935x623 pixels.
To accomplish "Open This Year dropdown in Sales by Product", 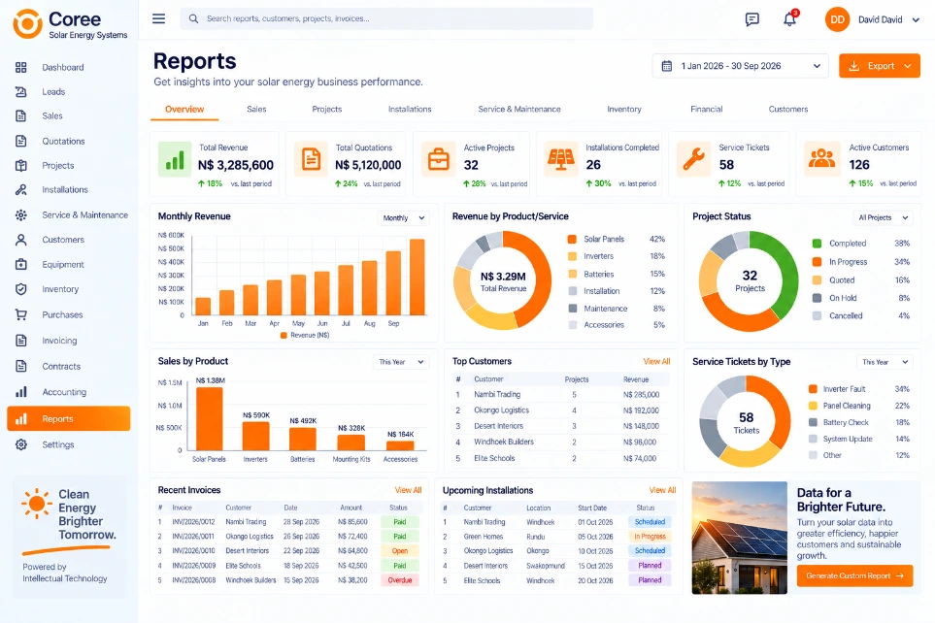I will point(401,362).
